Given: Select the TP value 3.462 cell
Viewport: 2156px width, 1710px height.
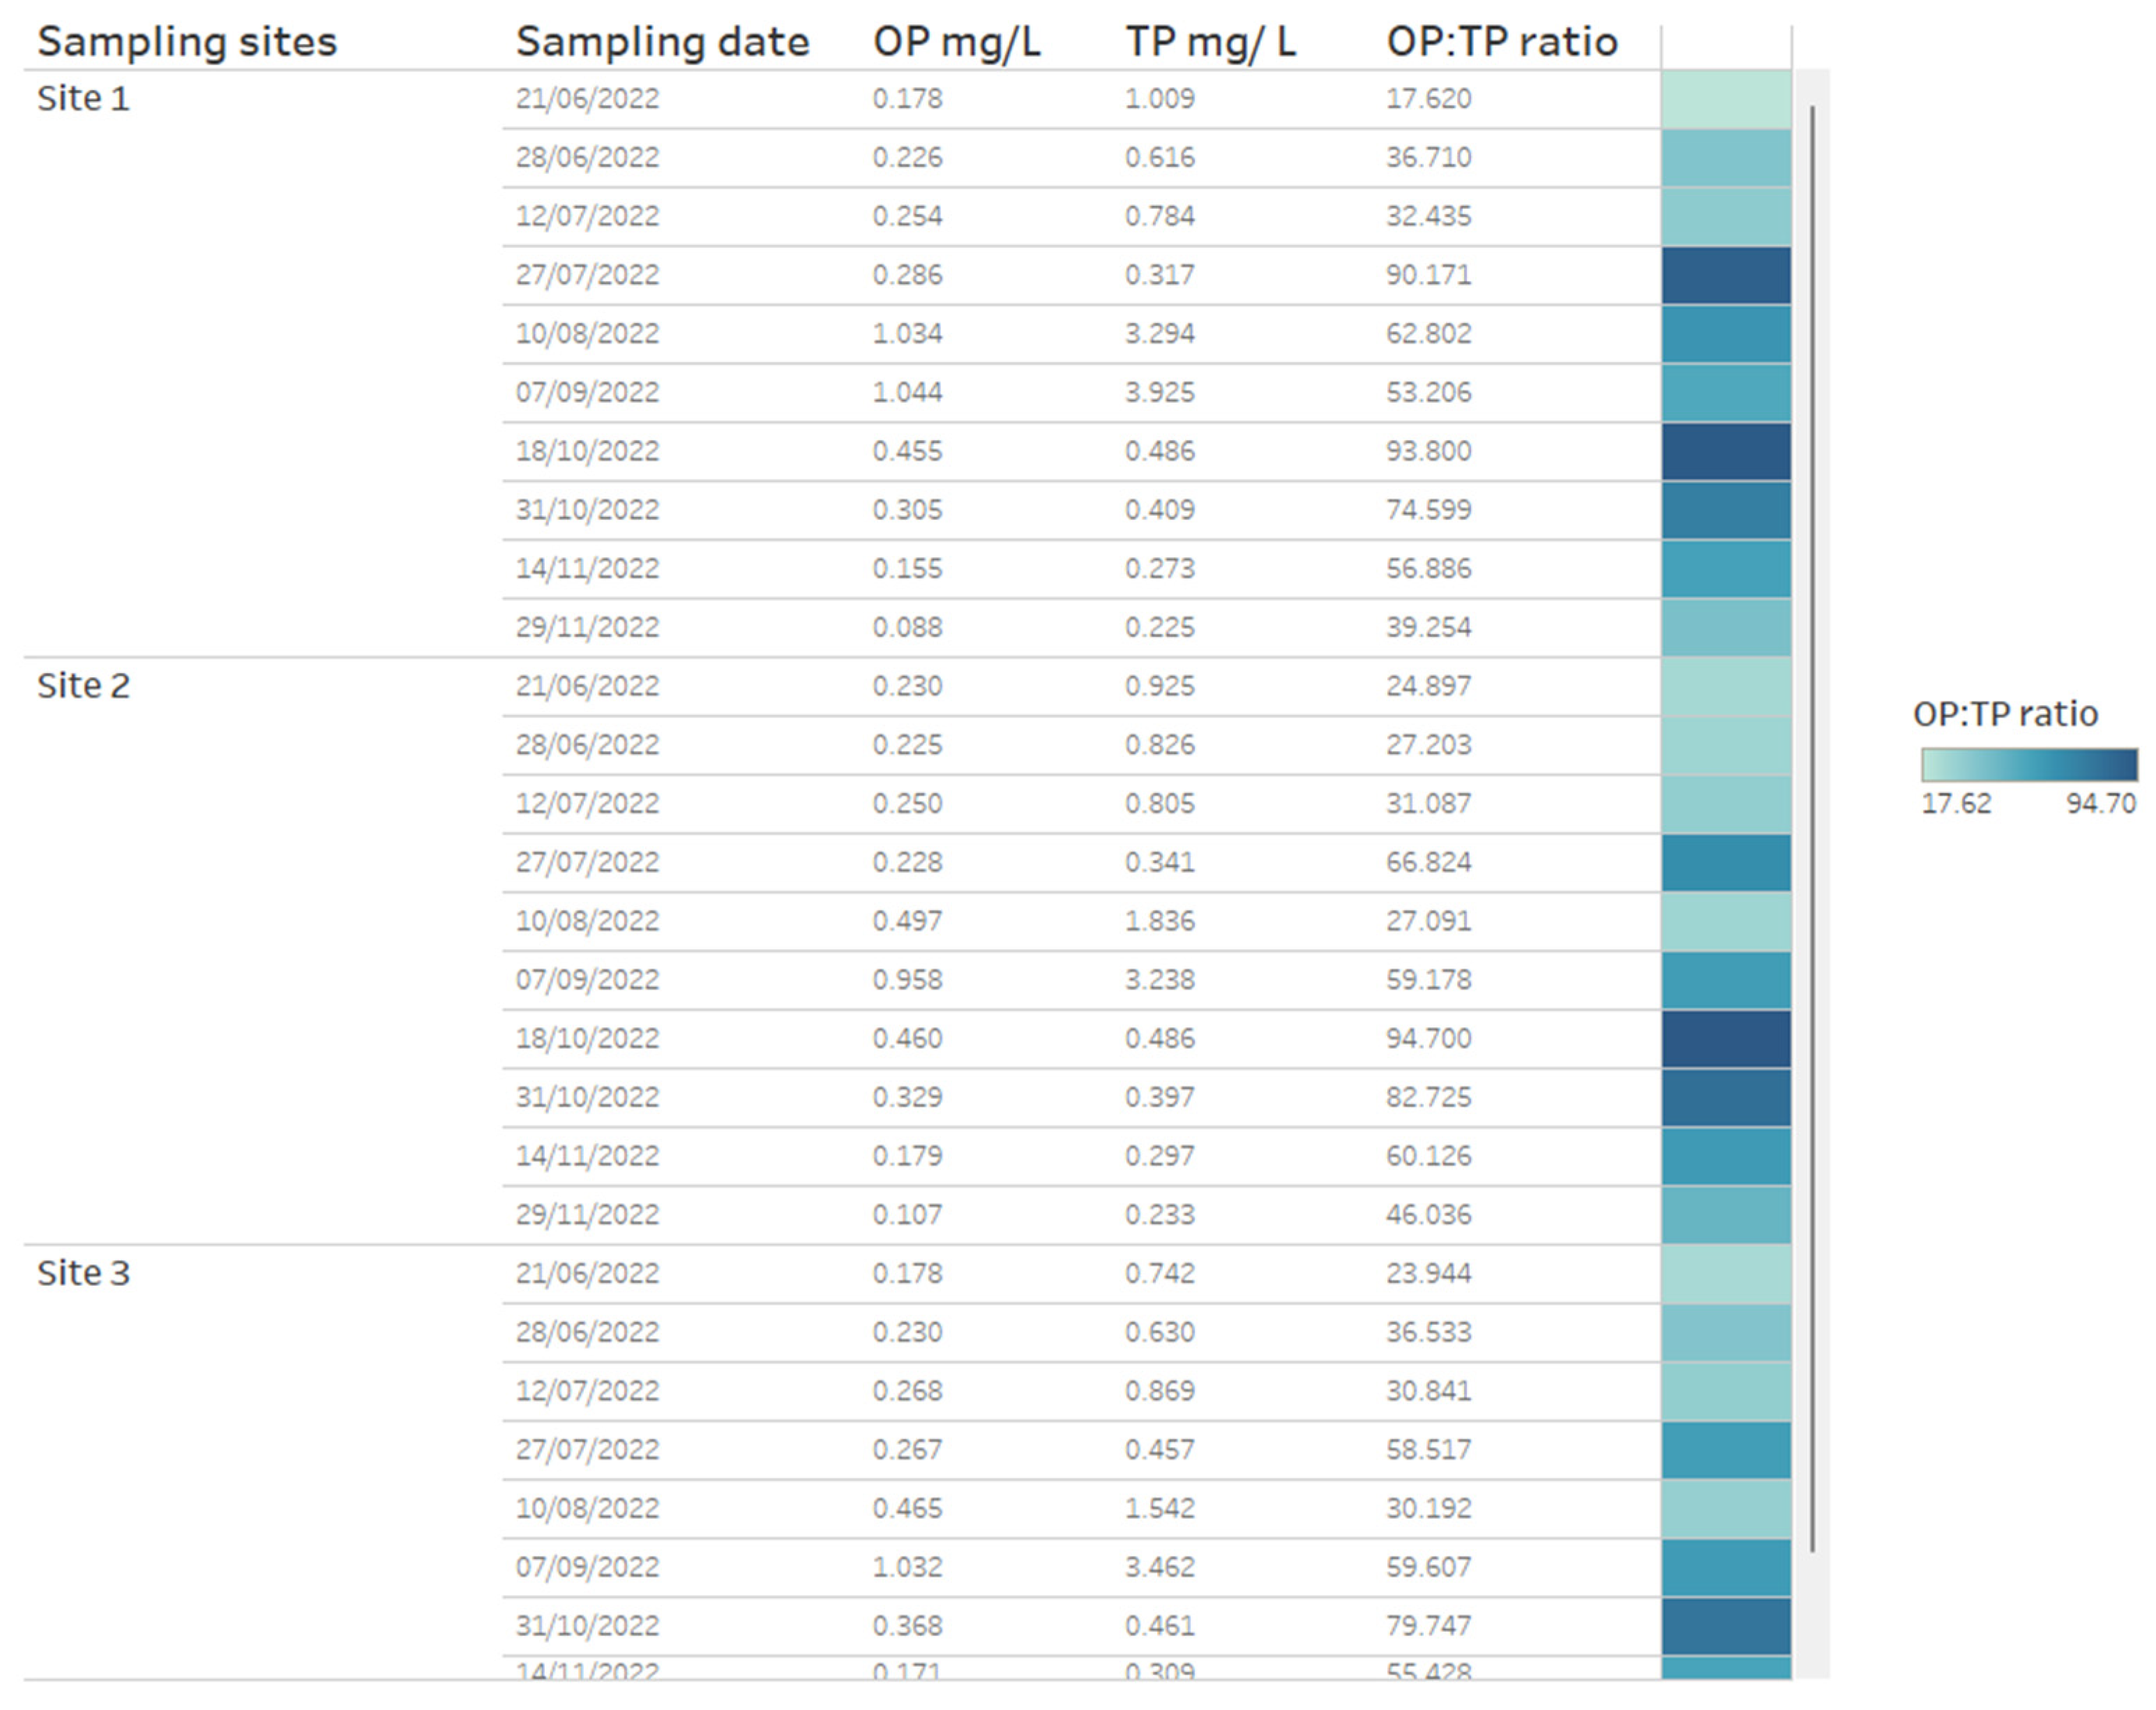Looking at the screenshot, I should click(x=1159, y=1567).
